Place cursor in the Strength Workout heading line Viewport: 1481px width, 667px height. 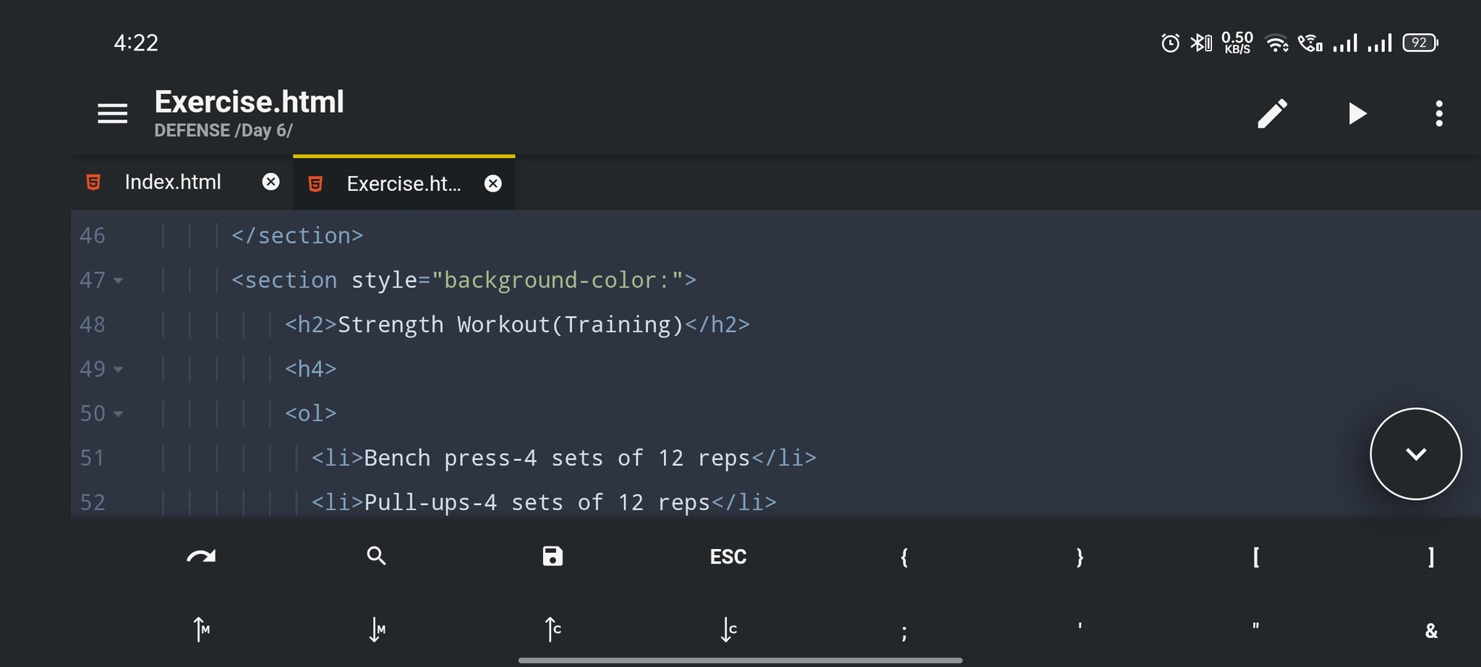point(510,325)
